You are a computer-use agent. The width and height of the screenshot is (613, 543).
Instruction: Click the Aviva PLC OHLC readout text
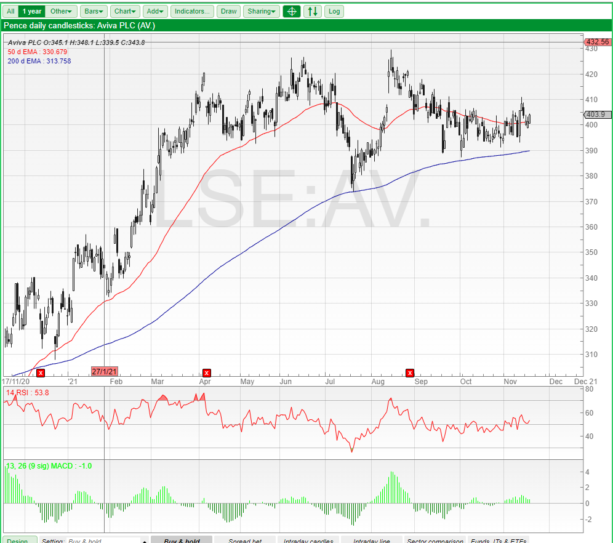[x=76, y=42]
